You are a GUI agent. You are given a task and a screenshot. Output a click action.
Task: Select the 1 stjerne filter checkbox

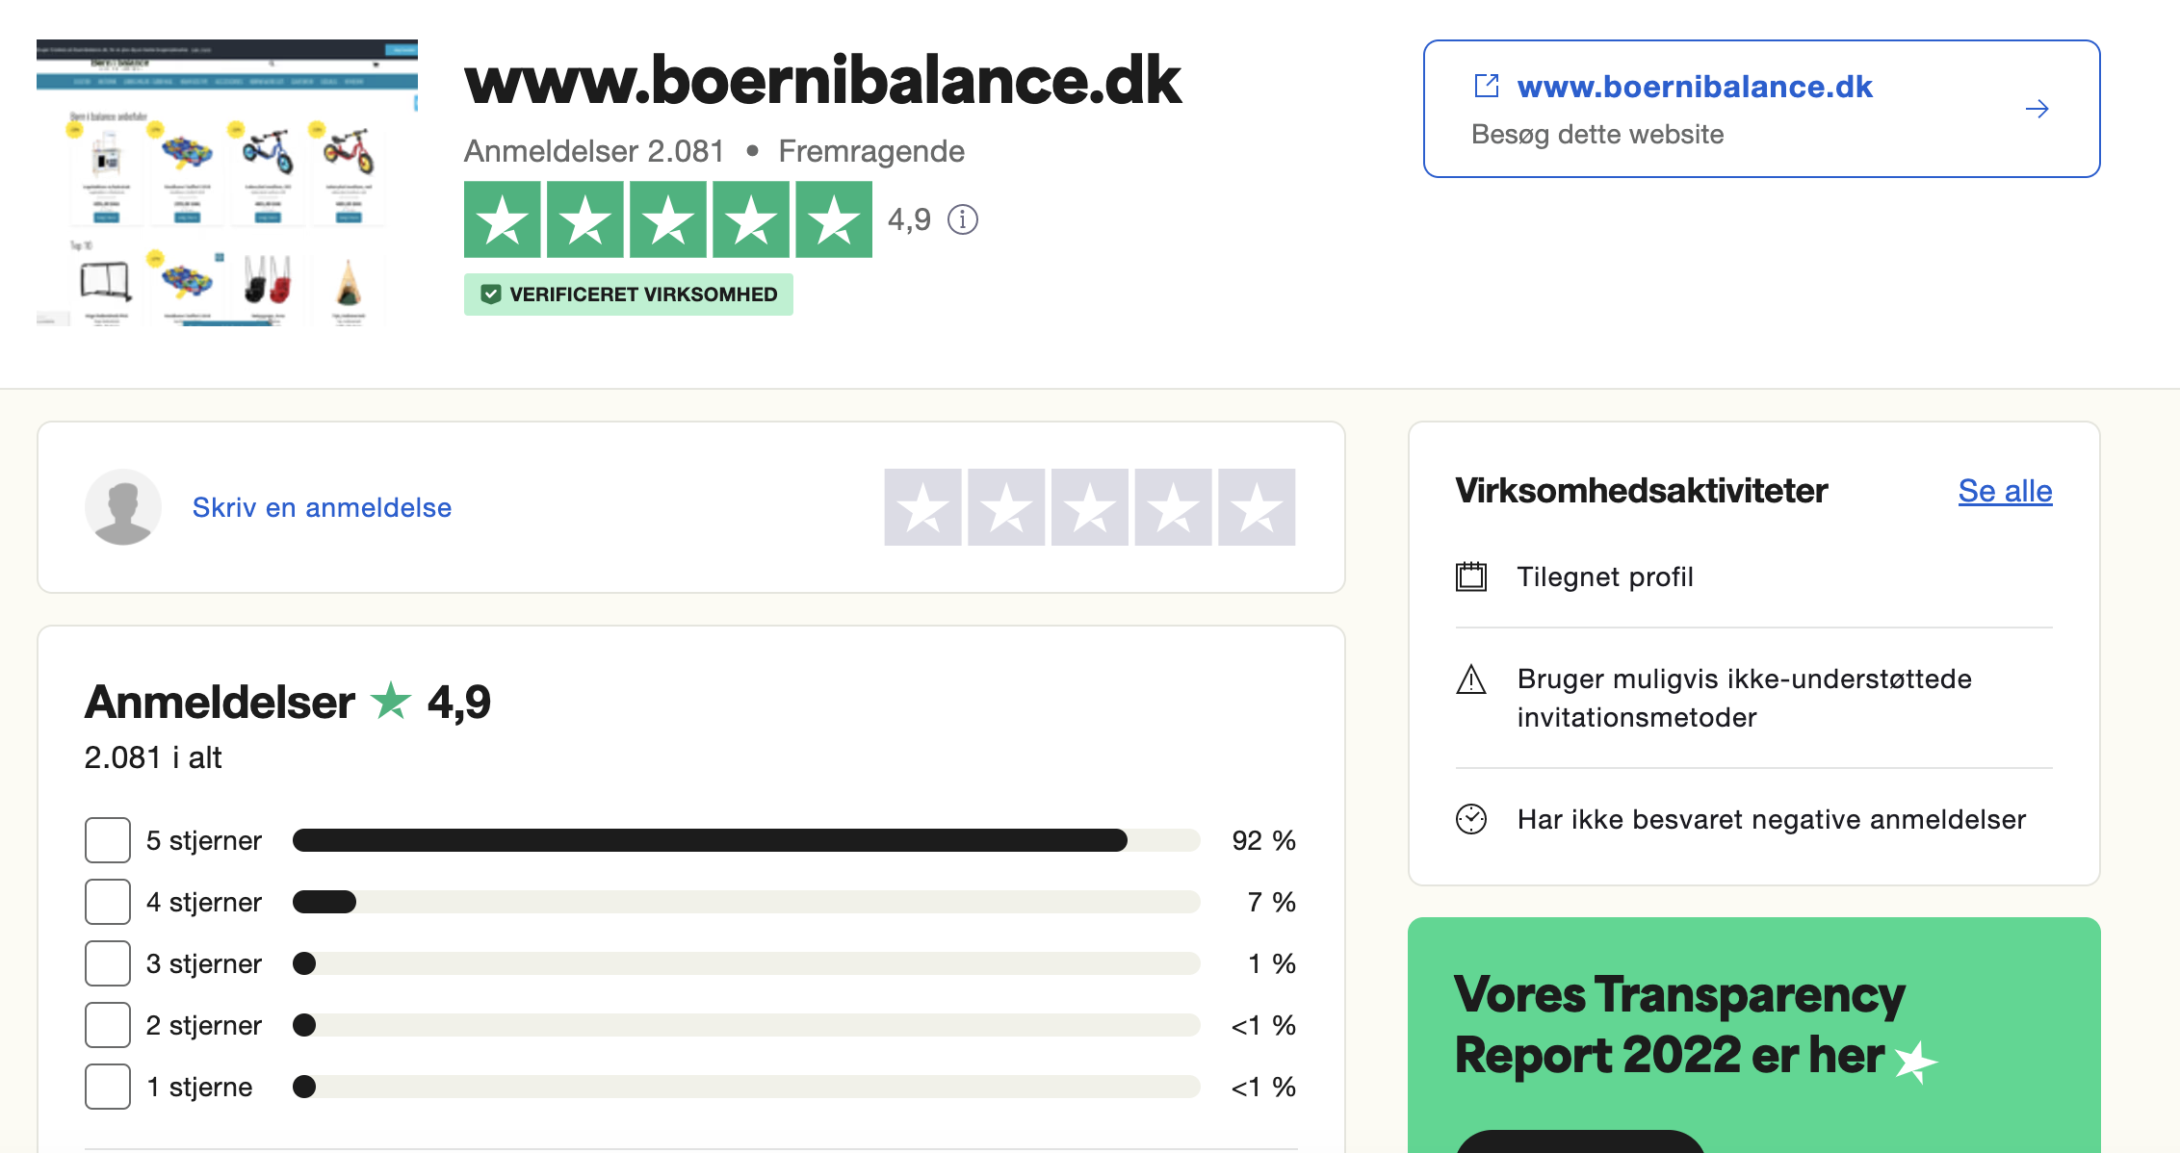point(108,1087)
